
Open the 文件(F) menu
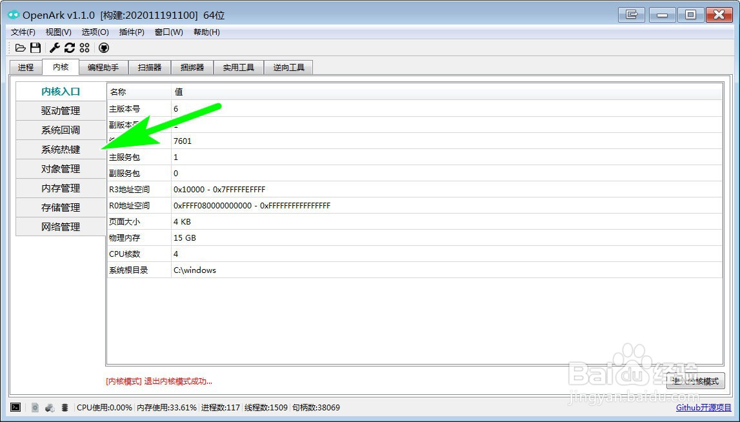[x=23, y=32]
